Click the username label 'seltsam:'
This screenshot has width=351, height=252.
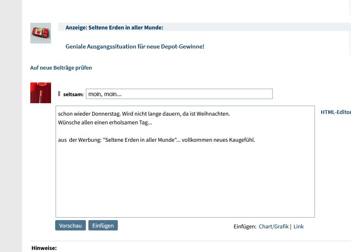[73, 94]
